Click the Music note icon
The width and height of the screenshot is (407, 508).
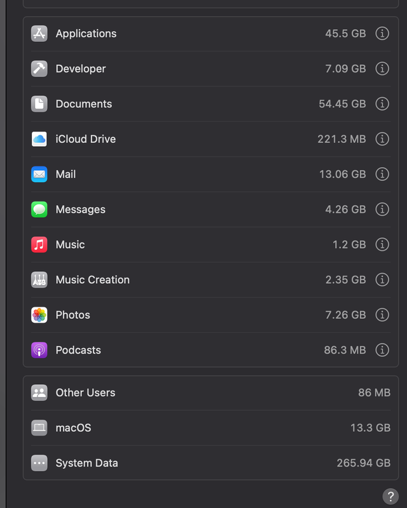click(39, 244)
